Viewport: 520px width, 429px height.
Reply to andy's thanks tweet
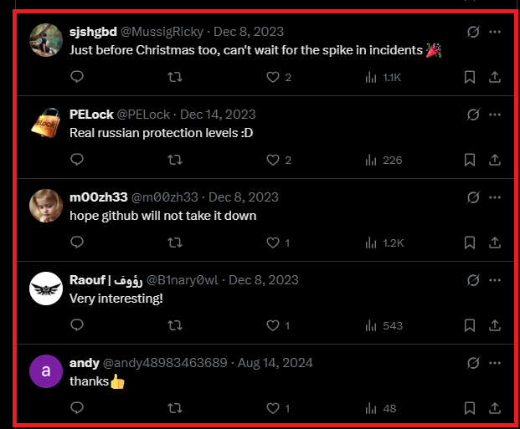77,408
